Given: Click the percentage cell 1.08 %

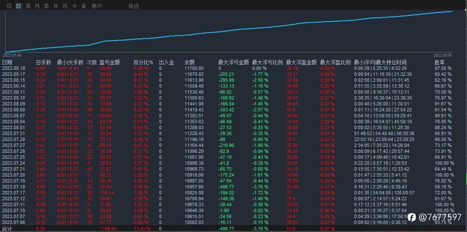Looking at the screenshot, I should 141,193.
